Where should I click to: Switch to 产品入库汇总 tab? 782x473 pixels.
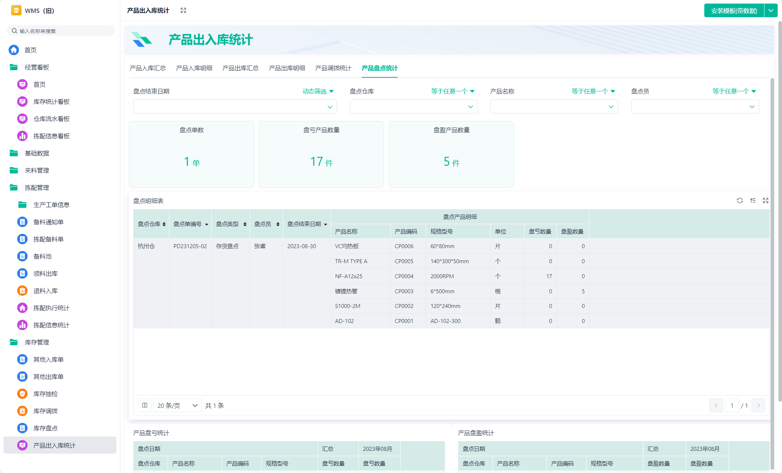(x=148, y=68)
